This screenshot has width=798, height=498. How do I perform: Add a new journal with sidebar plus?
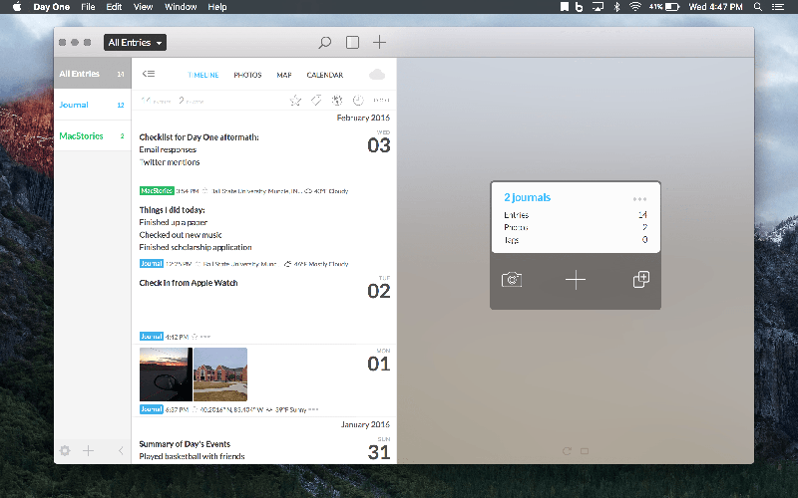88,451
